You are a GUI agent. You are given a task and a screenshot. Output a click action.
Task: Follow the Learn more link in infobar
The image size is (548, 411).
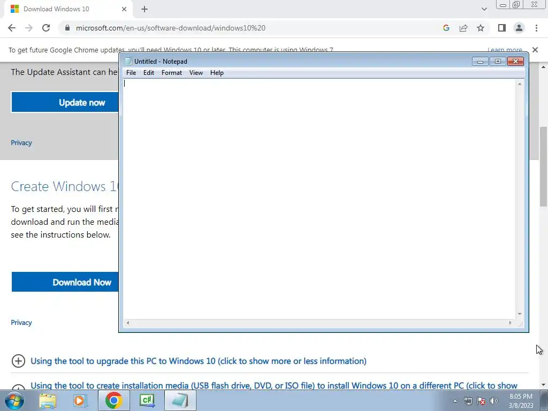(505, 50)
